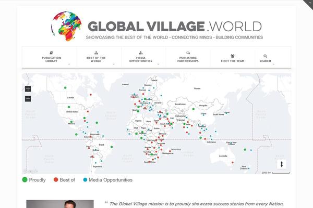The width and height of the screenshot is (313, 208).
Task: Click the magnifying glass search icon
Action: point(265,56)
